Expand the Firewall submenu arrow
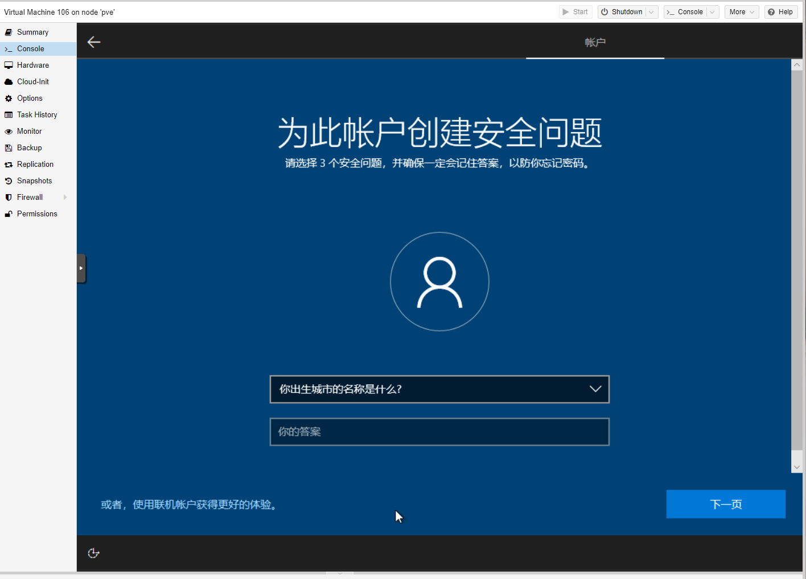This screenshot has height=579, width=806. click(x=65, y=198)
